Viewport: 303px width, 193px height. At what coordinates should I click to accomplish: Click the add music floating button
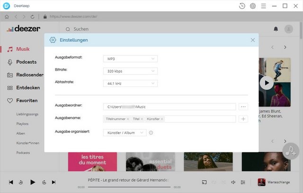pyautogui.click(x=291, y=151)
